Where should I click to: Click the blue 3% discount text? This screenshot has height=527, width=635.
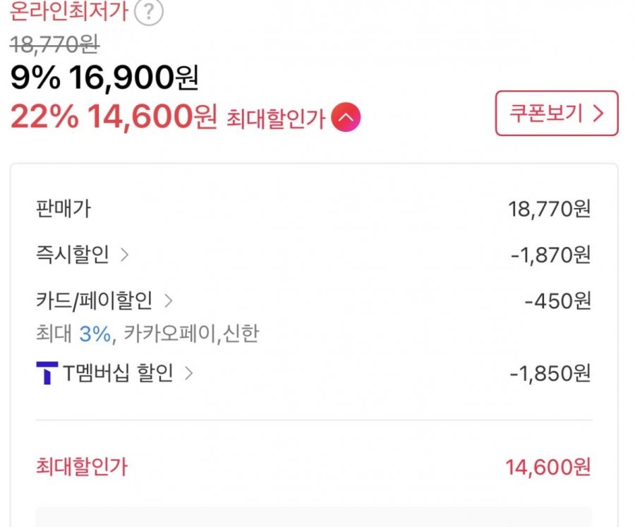(95, 334)
